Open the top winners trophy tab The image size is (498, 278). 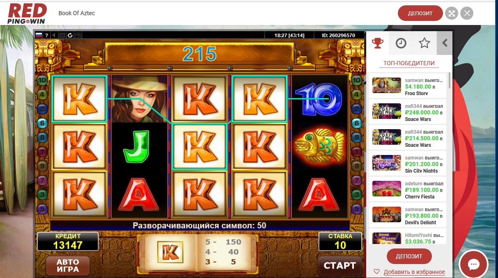tap(377, 43)
